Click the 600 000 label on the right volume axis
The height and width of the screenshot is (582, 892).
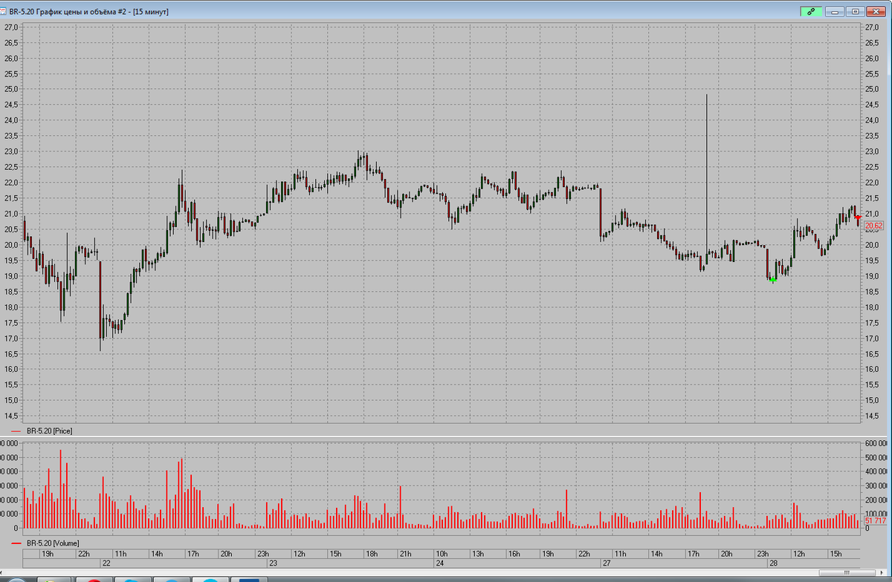pyautogui.click(x=876, y=443)
